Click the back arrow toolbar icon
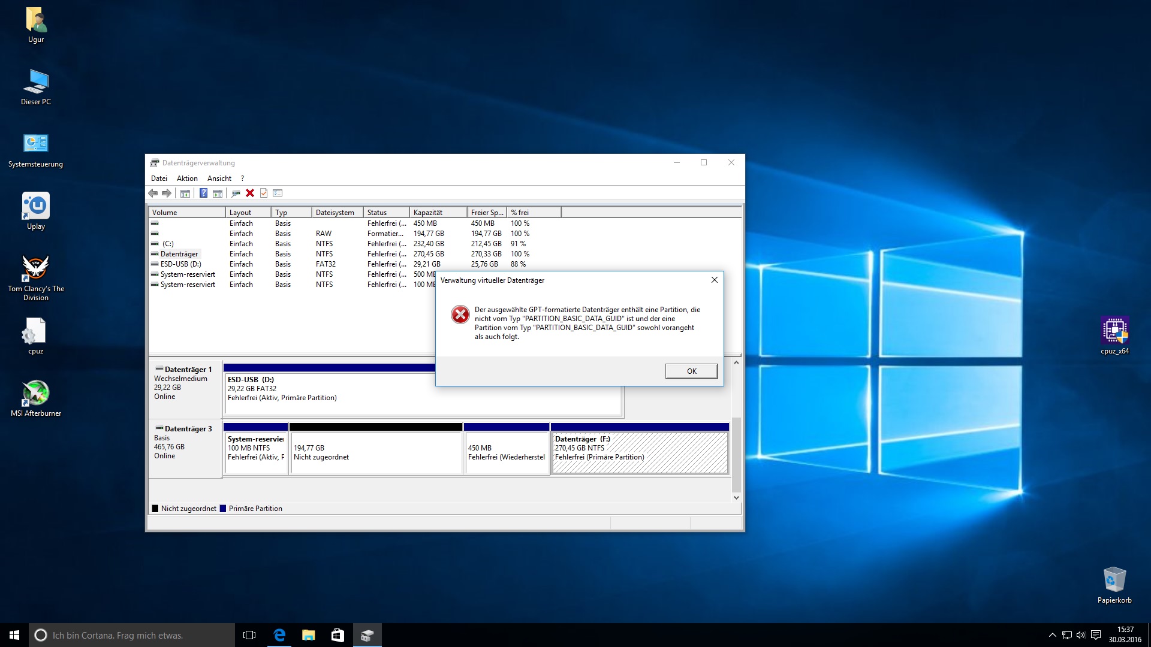The image size is (1151, 647). 153,193
